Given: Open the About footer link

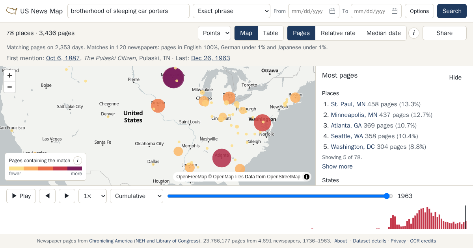Looking at the screenshot, I should (341, 241).
